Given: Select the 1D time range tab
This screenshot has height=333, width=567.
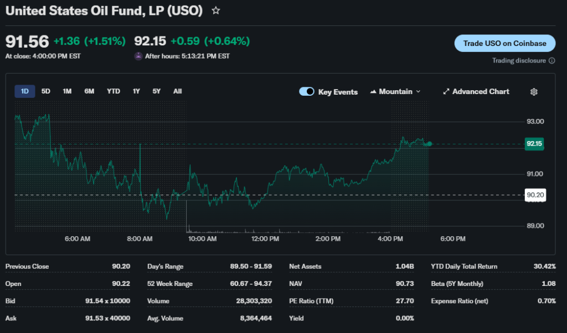Looking at the screenshot, I should click(x=25, y=91).
